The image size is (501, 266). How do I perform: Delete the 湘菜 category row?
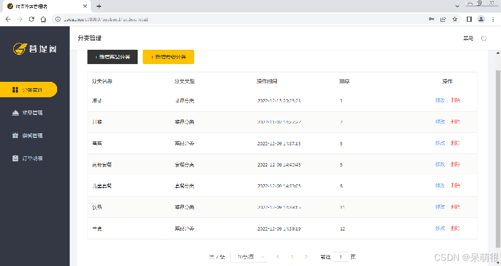pos(455,100)
